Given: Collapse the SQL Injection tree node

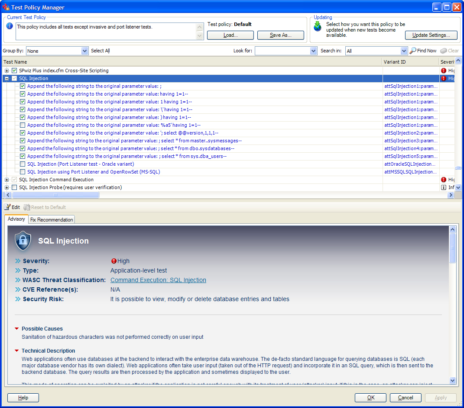Looking at the screenshot, I should pyautogui.click(x=6, y=78).
